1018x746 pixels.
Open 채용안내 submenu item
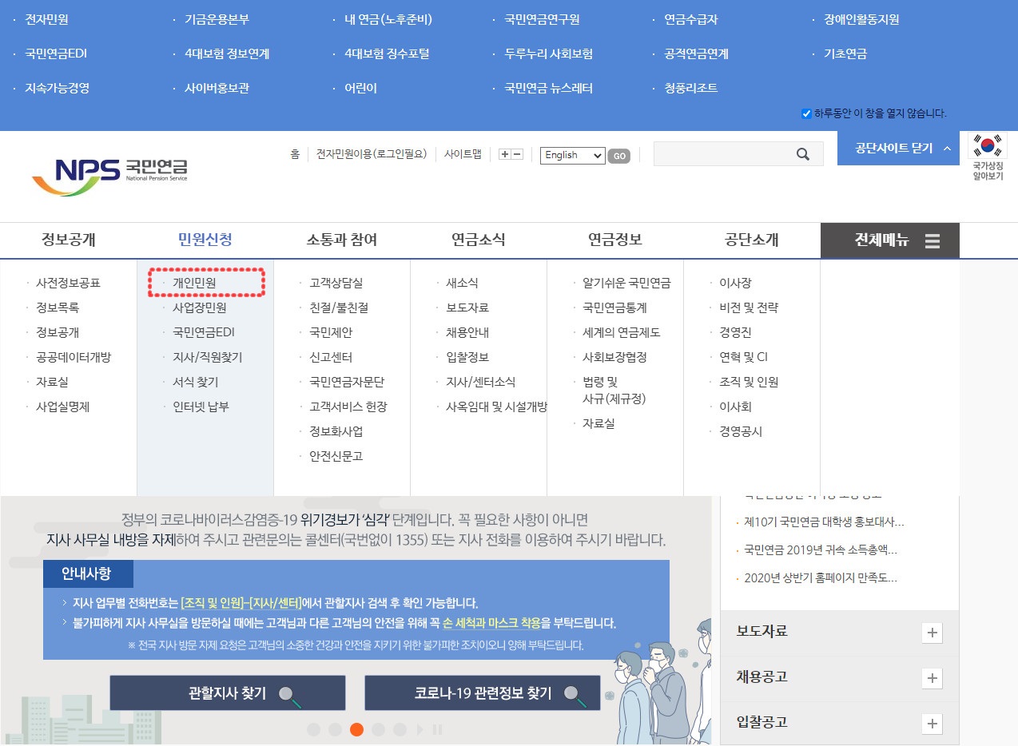click(x=467, y=332)
